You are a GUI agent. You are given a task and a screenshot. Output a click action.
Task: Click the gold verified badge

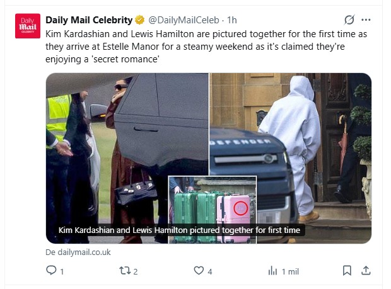click(140, 20)
